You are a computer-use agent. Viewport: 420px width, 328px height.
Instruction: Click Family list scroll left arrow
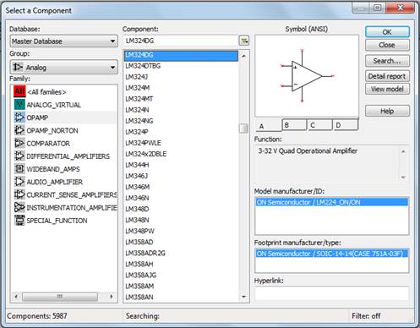tap(16, 297)
